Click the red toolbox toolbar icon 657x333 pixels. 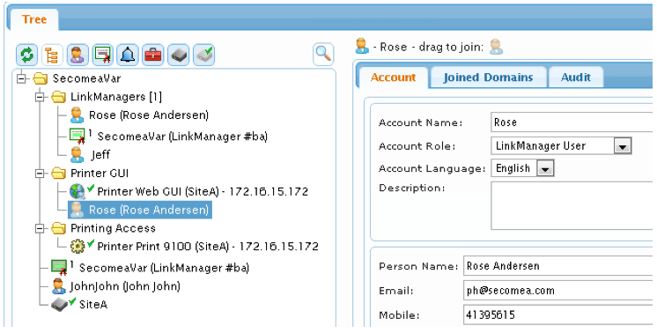point(153,55)
